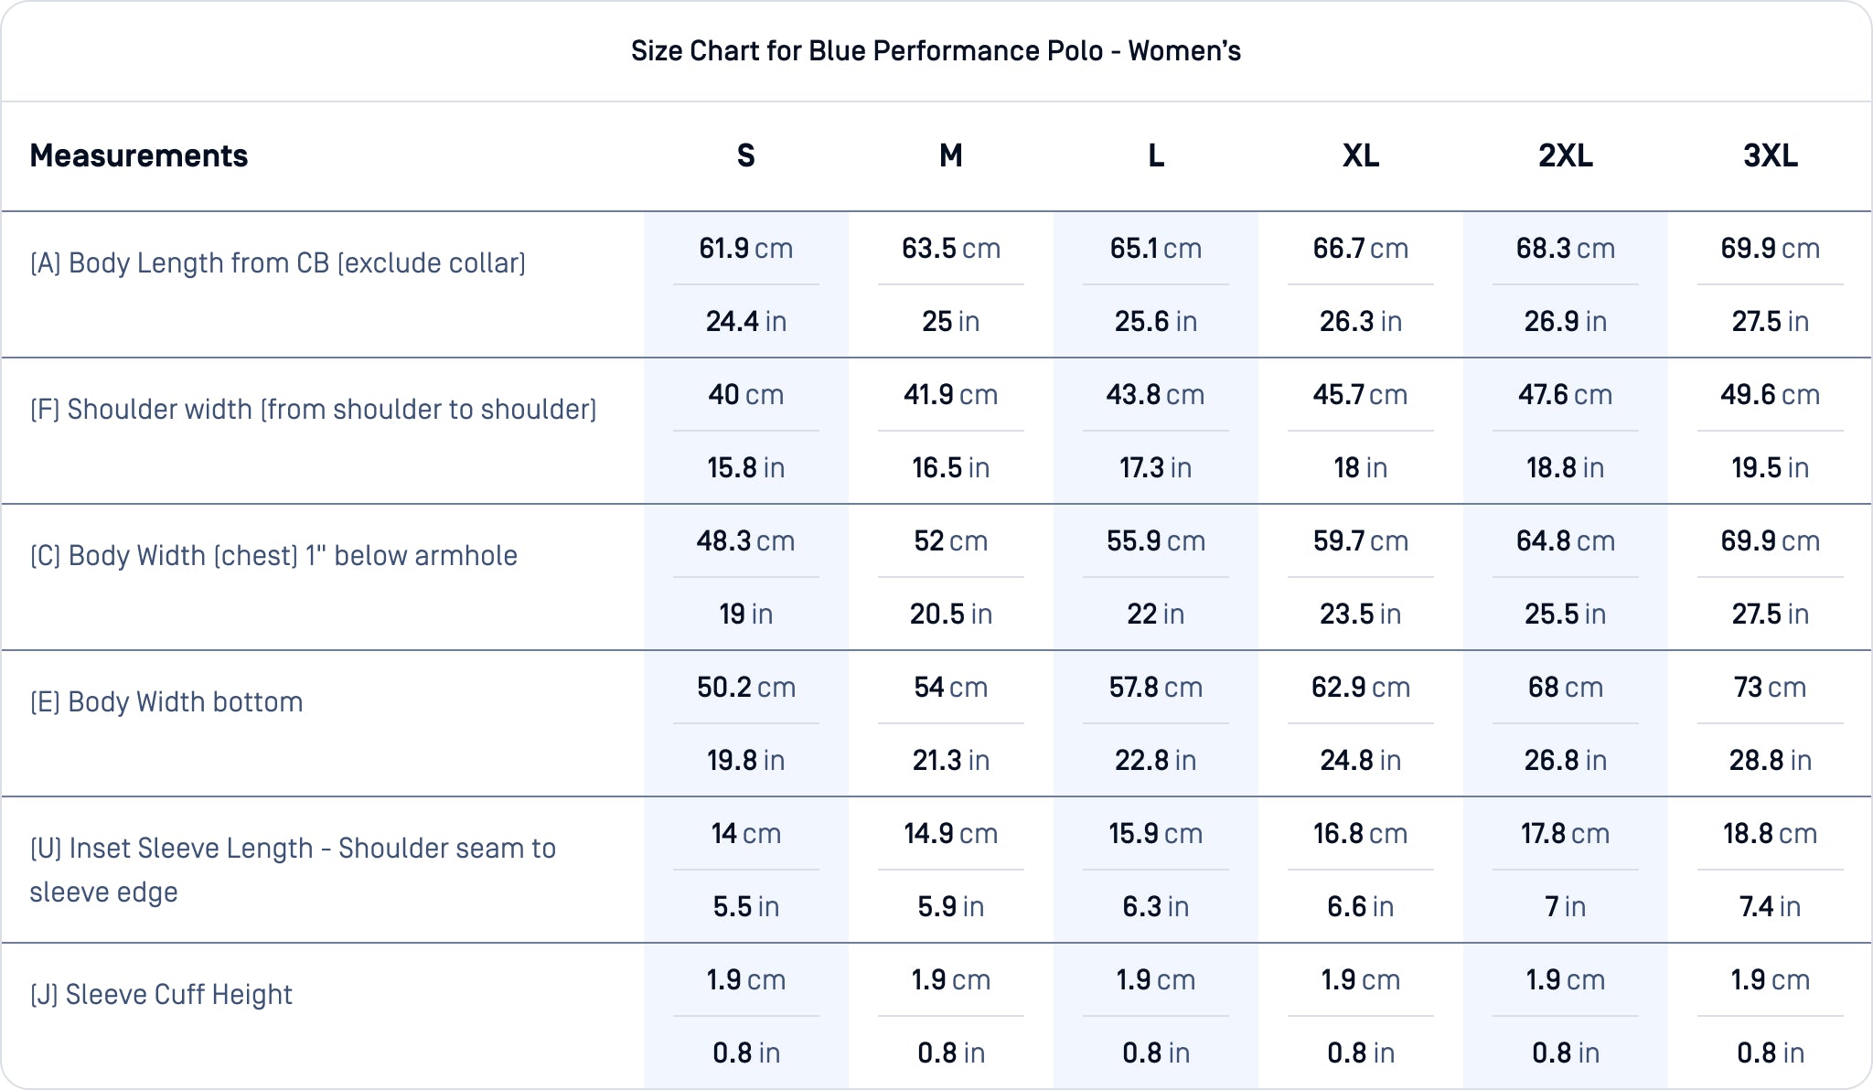Select the 17.3 in shoulder width cell
The width and height of the screenshot is (1873, 1090).
(x=1155, y=468)
